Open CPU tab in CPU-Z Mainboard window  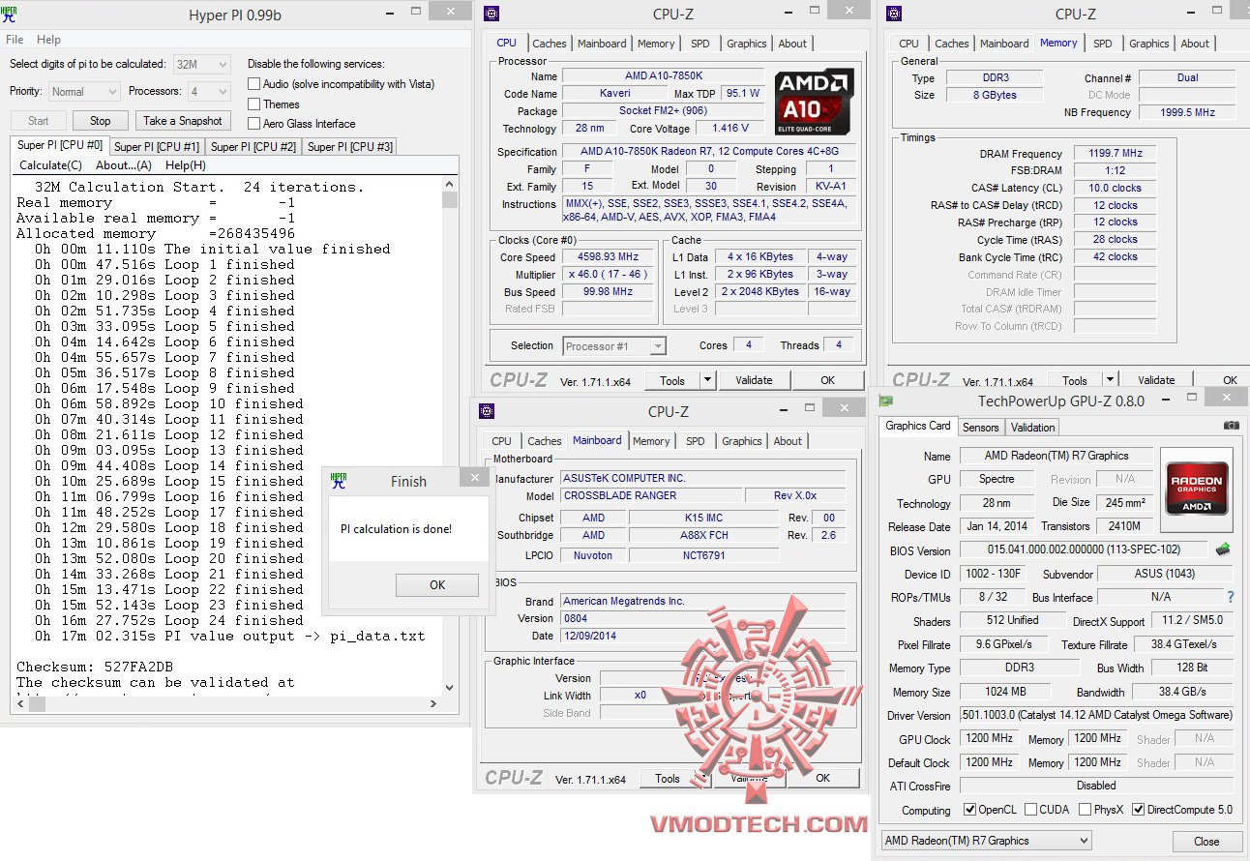(x=501, y=441)
